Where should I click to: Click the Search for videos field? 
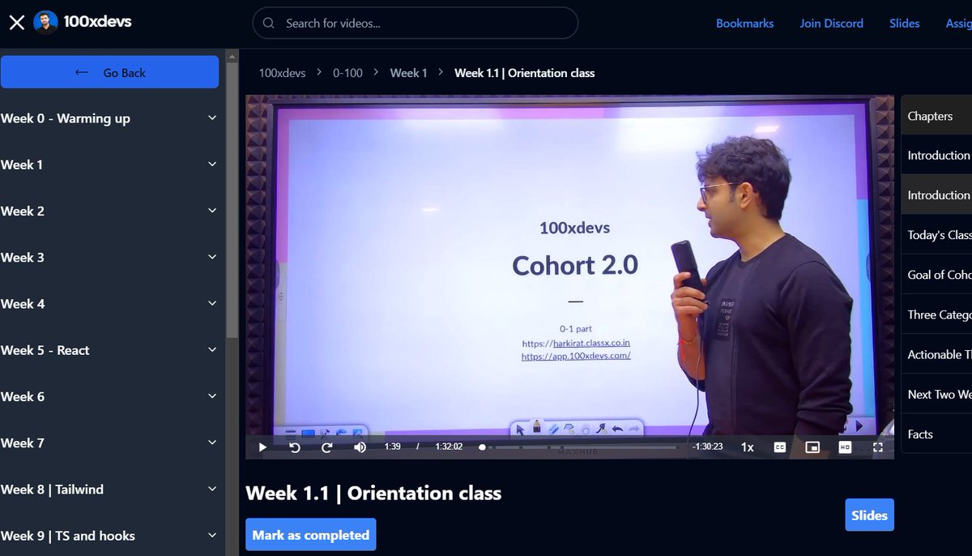pyautogui.click(x=416, y=24)
